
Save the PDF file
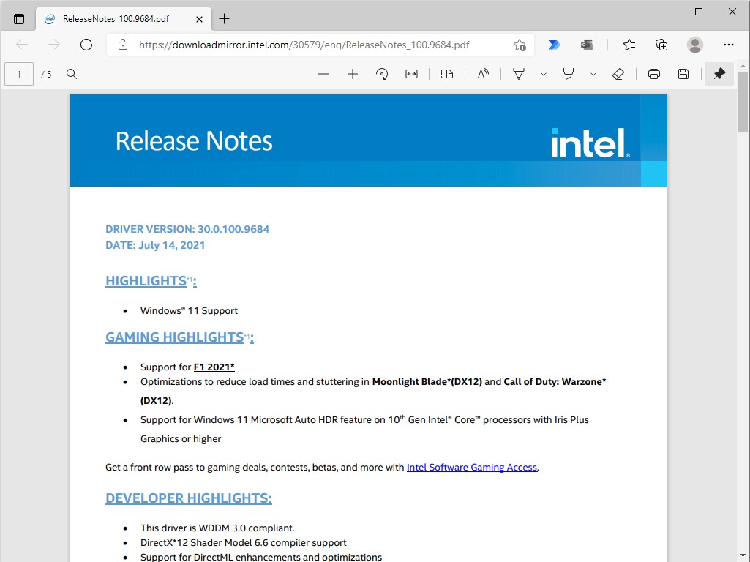tap(683, 74)
